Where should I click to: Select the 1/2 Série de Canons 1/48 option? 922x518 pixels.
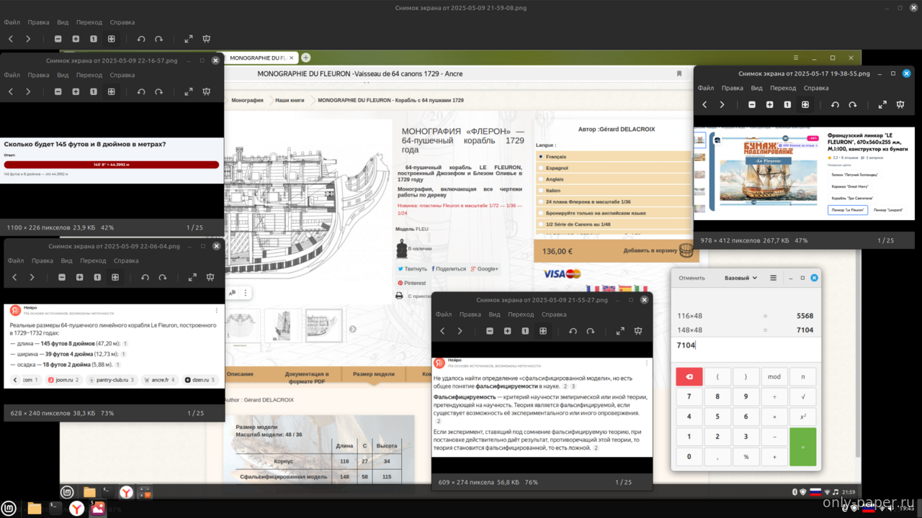click(x=541, y=224)
